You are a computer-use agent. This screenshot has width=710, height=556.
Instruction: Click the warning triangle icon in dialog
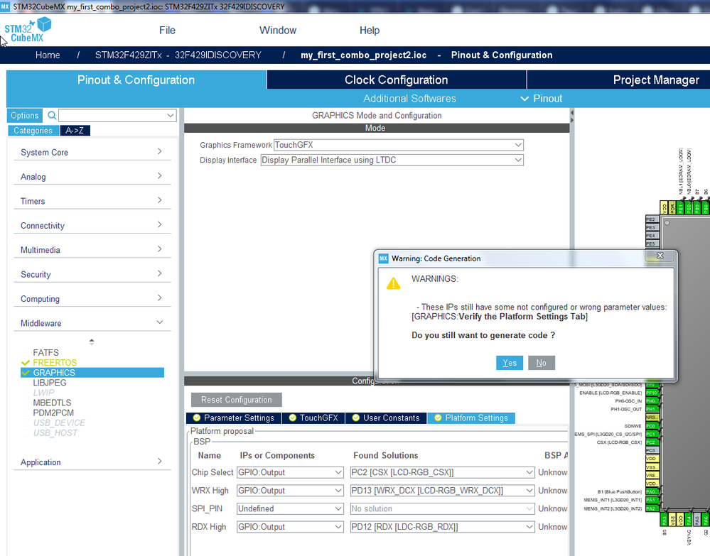point(394,283)
